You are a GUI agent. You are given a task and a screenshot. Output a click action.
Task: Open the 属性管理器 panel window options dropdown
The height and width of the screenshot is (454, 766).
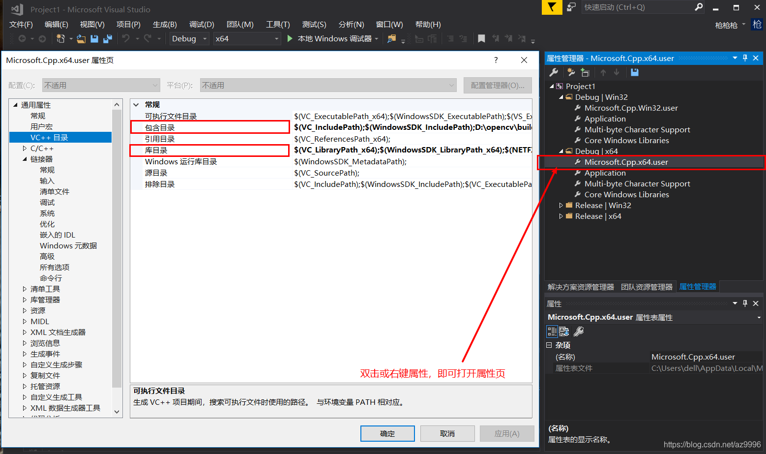coord(735,58)
